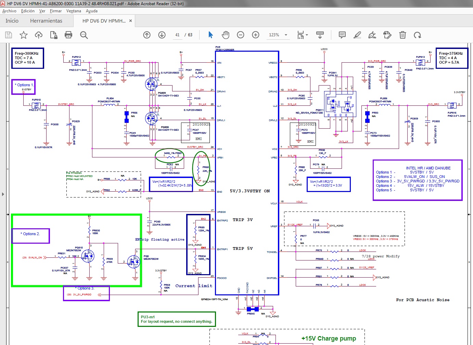The height and width of the screenshot is (345, 473).
Task: Open the Find text magnifier tool
Action: pos(84,35)
